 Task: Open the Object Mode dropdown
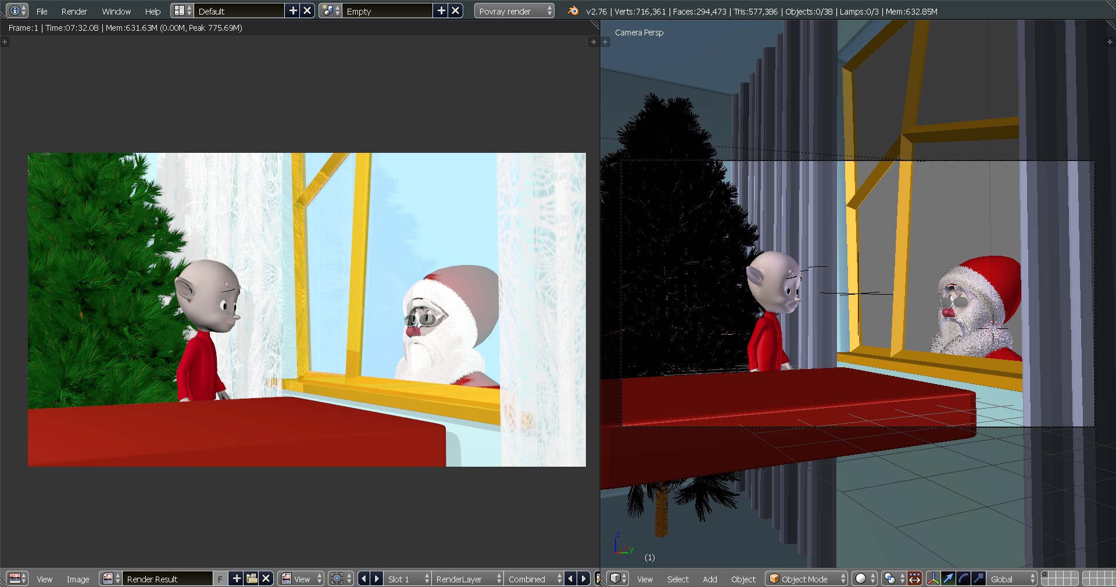click(806, 579)
